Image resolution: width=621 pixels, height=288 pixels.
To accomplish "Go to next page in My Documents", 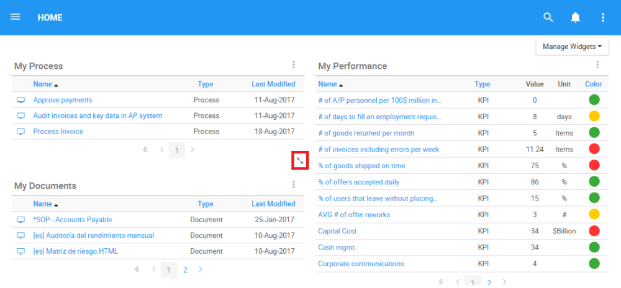I will click(x=201, y=270).
